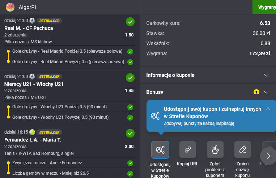Click the Zmień nazwę kuponu pencil icon
Viewport: 276px width, 178px height.
coord(242,150)
